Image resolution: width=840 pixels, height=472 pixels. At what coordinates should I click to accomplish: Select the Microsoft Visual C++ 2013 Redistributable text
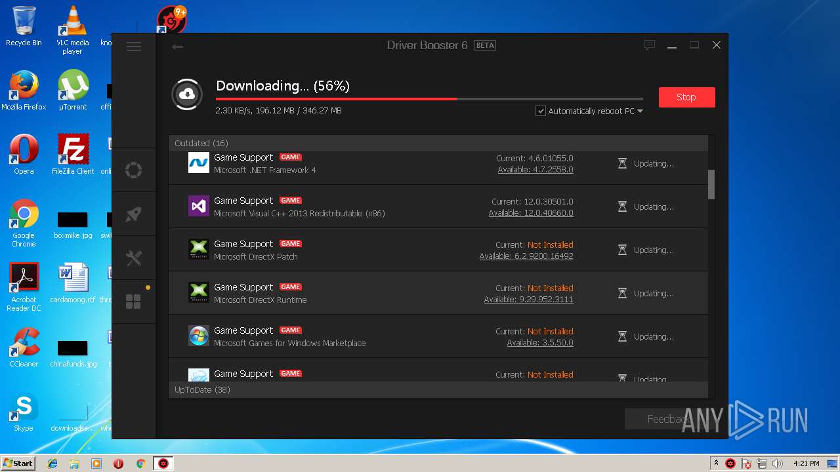pyautogui.click(x=299, y=214)
